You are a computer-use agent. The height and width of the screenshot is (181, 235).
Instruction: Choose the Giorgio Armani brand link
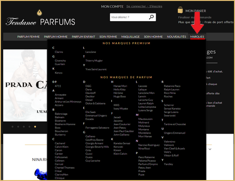pos(94,143)
